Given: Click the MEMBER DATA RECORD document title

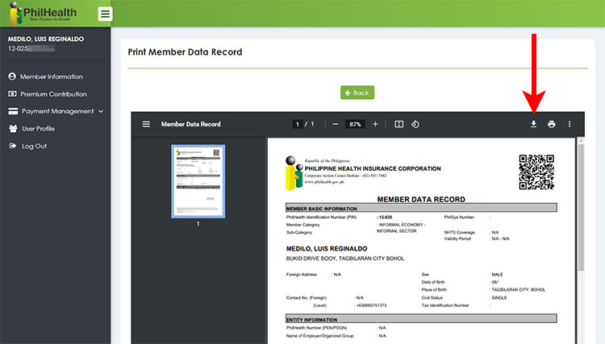Looking at the screenshot, I should pos(421,199).
